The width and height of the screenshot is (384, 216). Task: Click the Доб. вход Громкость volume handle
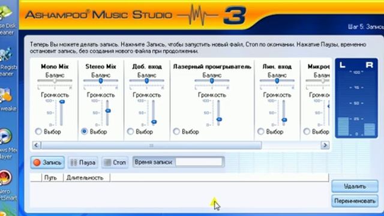click(154, 122)
